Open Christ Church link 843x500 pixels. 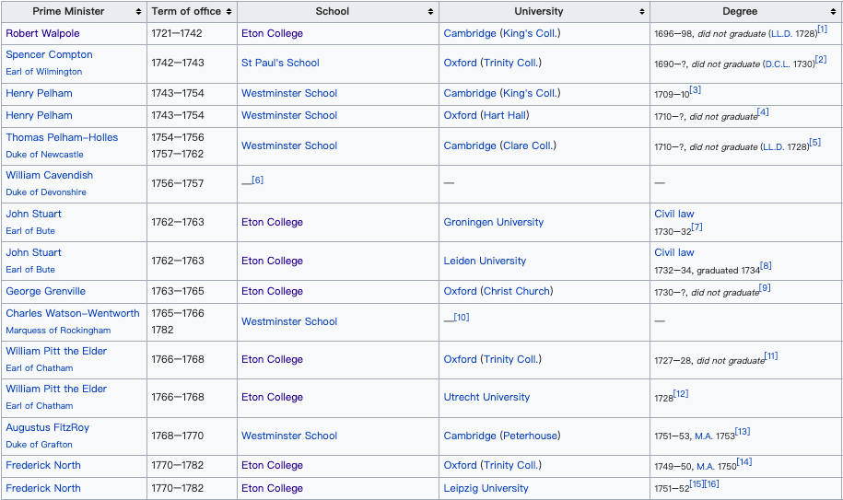click(517, 291)
